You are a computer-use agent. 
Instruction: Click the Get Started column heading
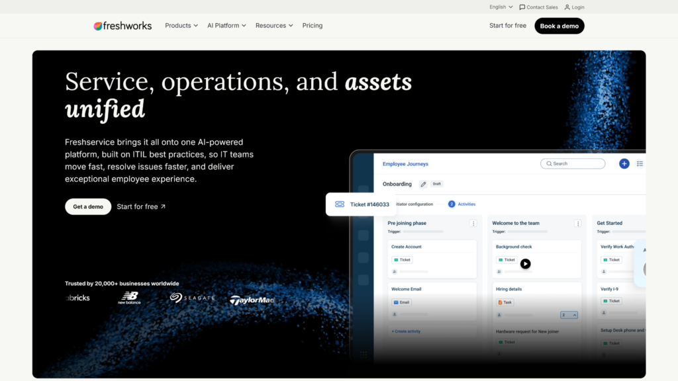(609, 224)
